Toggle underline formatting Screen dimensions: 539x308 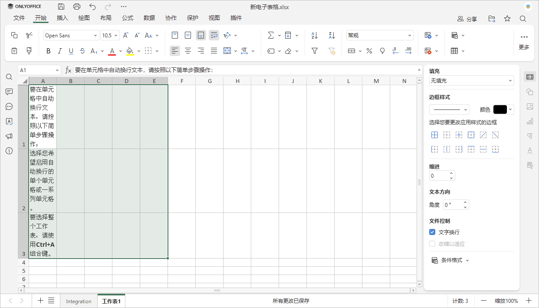point(71,51)
